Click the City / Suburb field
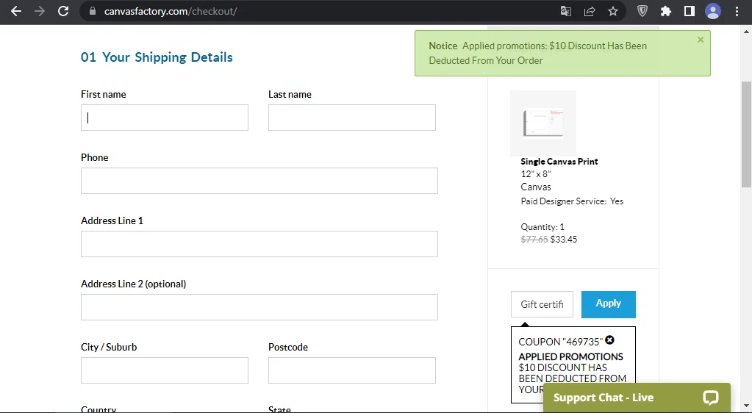 point(165,370)
